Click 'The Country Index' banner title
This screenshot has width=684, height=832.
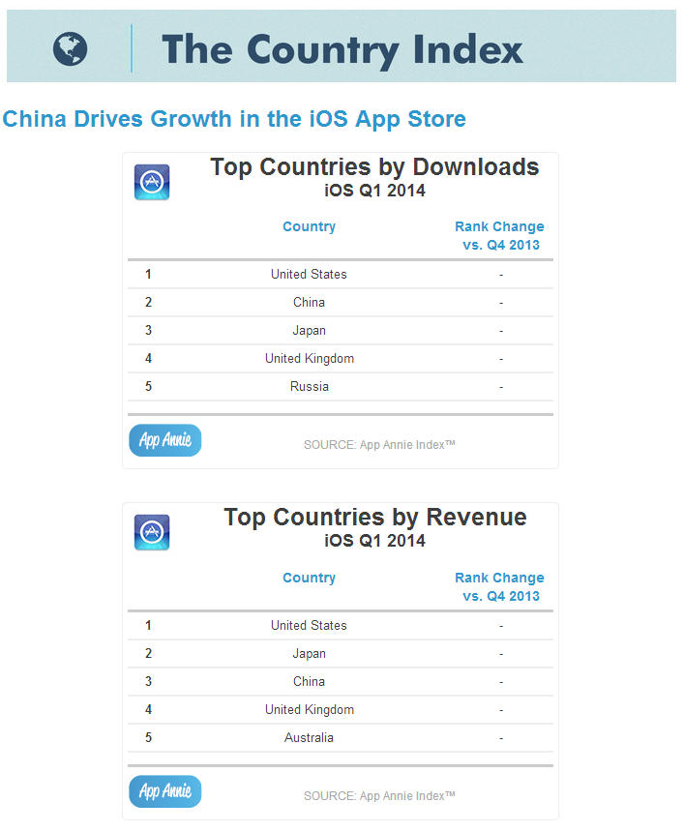(x=342, y=48)
